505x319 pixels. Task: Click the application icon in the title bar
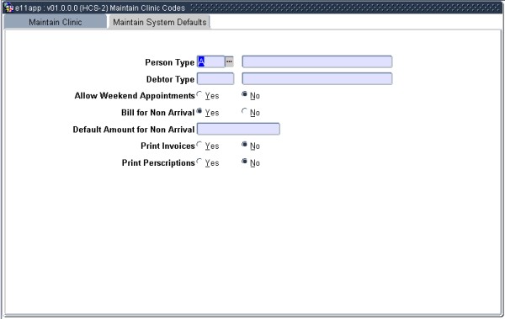[8, 8]
